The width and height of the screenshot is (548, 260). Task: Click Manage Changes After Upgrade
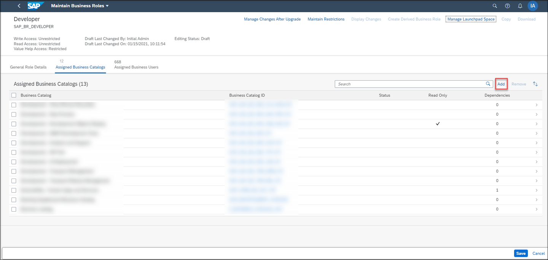272,19
